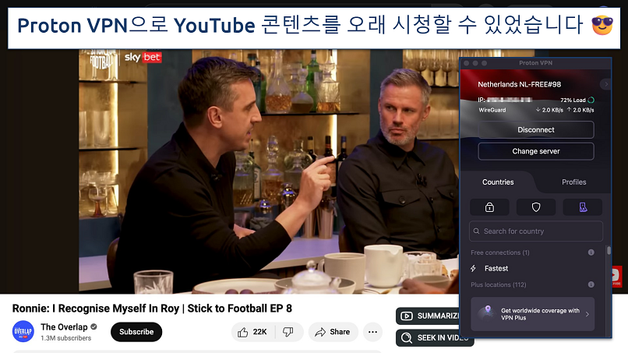Click the SEEK IN VIDEO button
Screen dimensions: 628x353
point(435,337)
